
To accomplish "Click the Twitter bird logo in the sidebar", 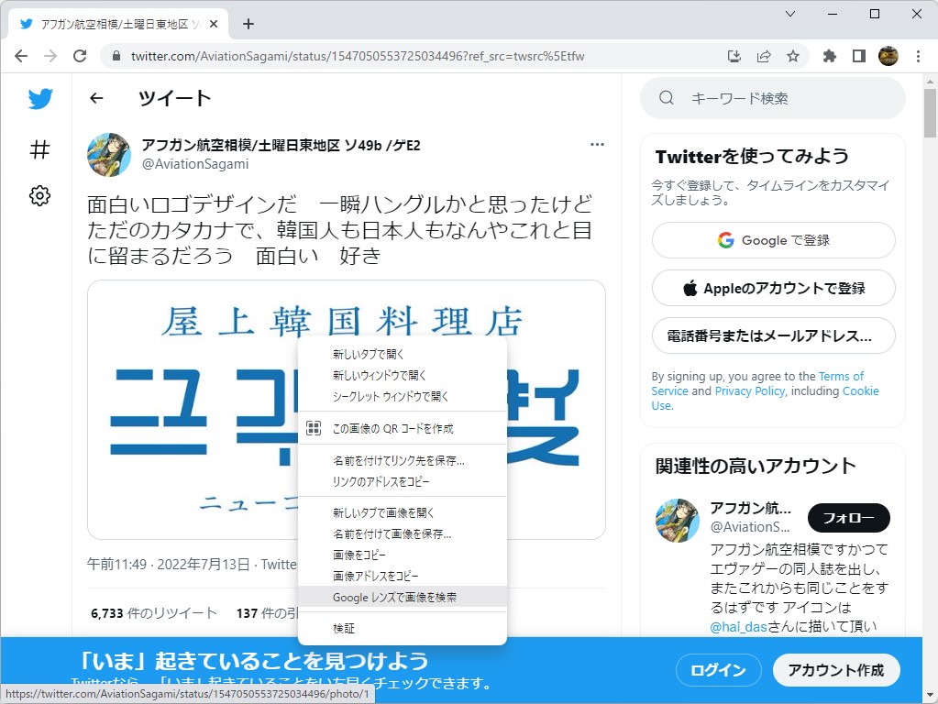I will tap(39, 99).
